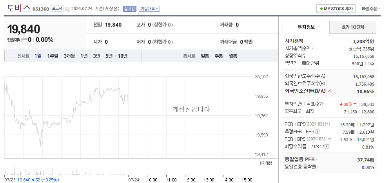Click the green plus on MY STOCK 추가

coord(321,9)
